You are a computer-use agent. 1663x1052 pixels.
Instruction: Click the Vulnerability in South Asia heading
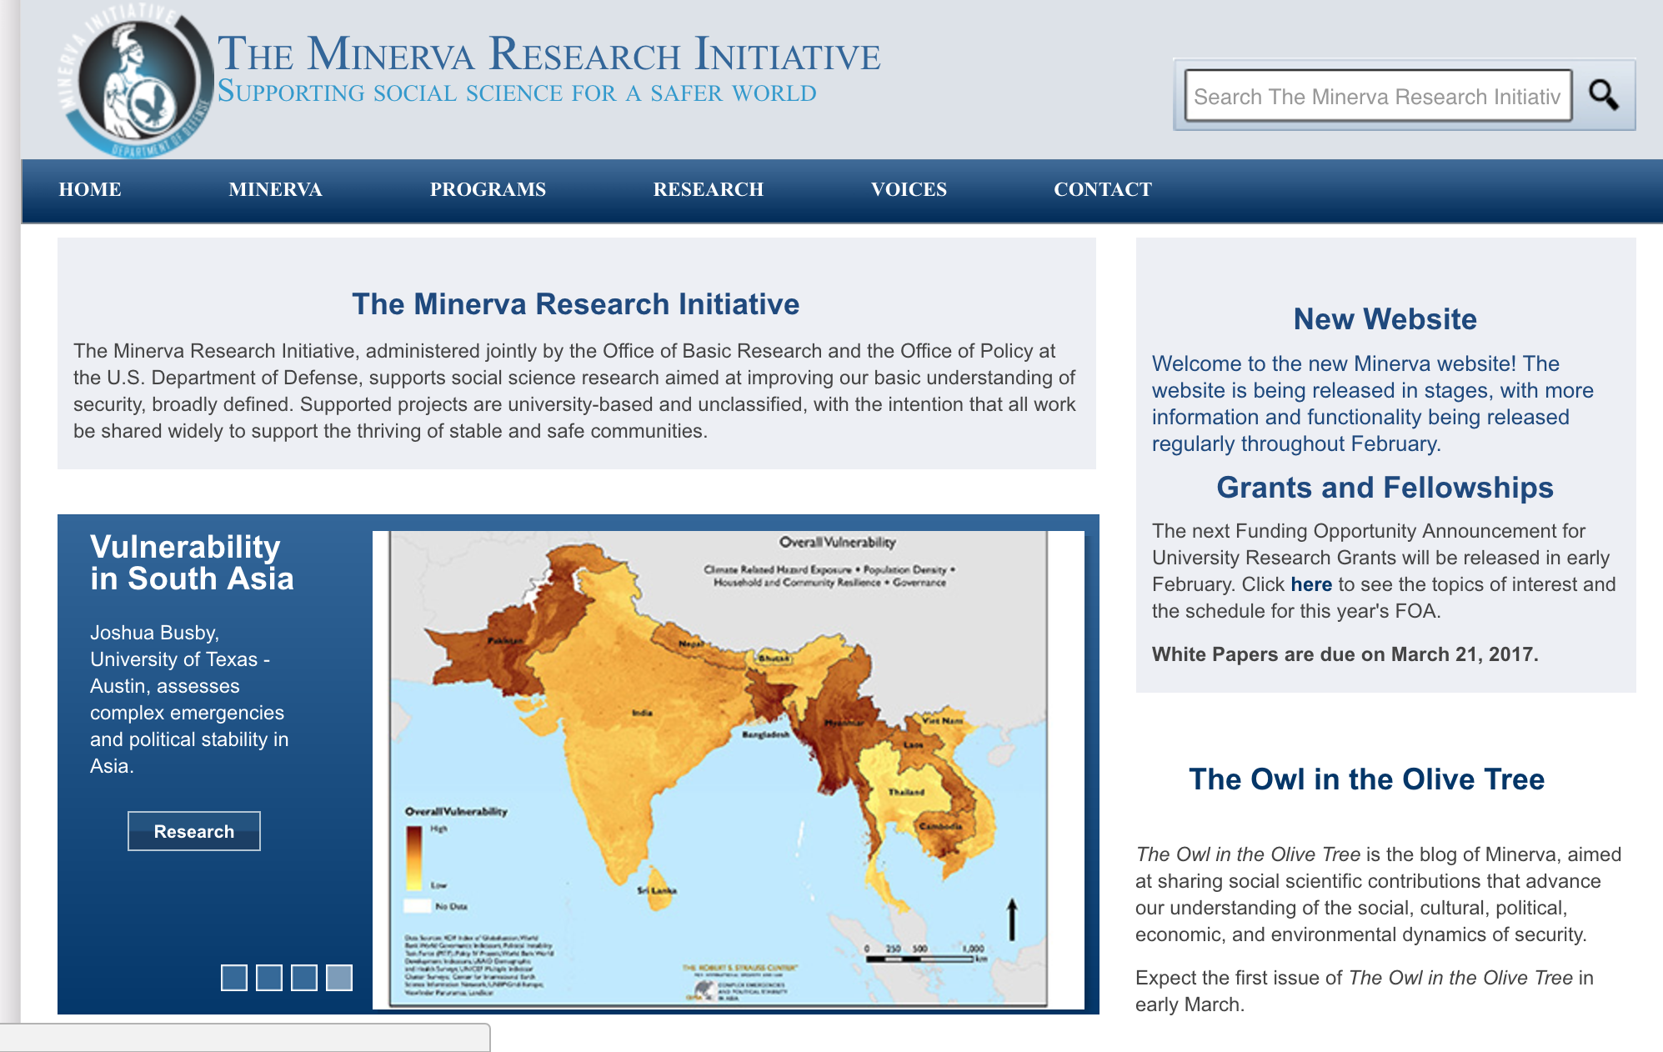[x=192, y=563]
